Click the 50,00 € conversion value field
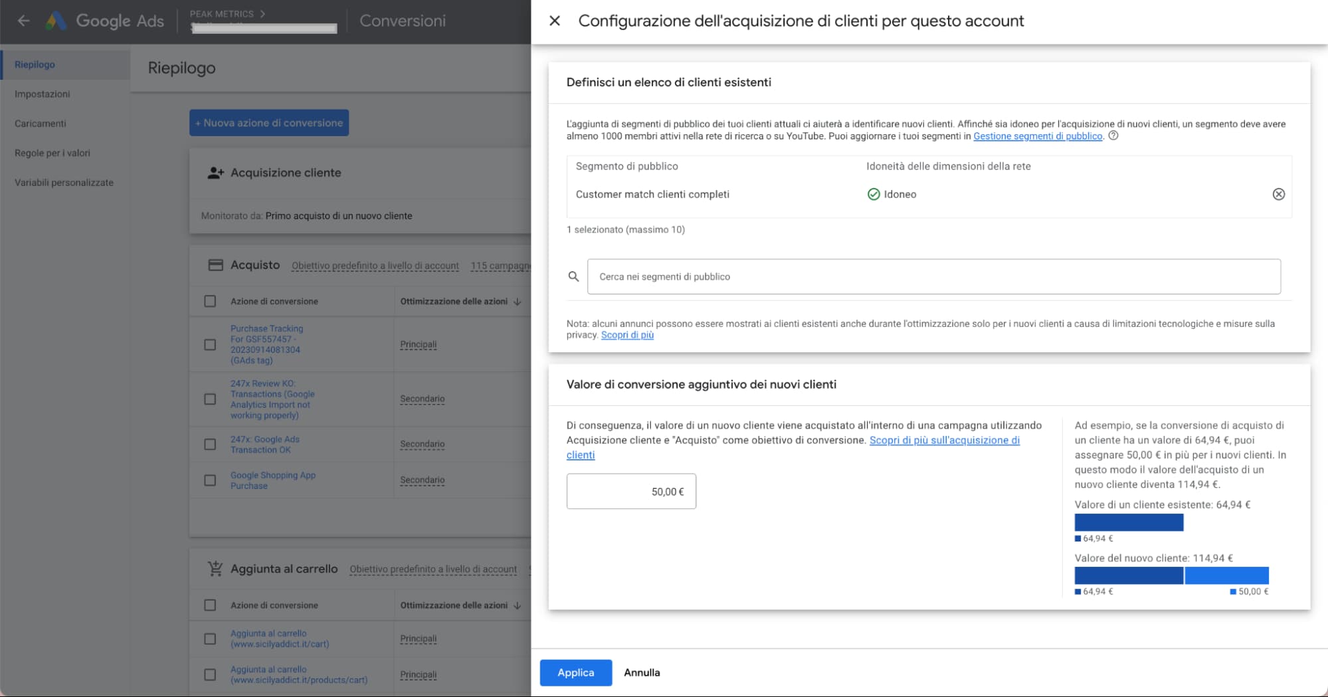 click(630, 491)
